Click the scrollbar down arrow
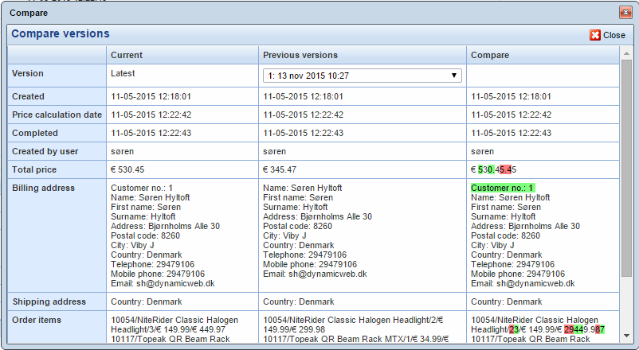Image resolution: width=639 pixels, height=350 pixels. pos(626,336)
